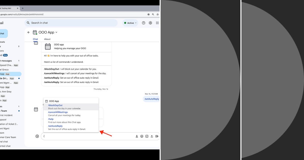
Task: Insert a GIF into the message
Action: pos(147,136)
